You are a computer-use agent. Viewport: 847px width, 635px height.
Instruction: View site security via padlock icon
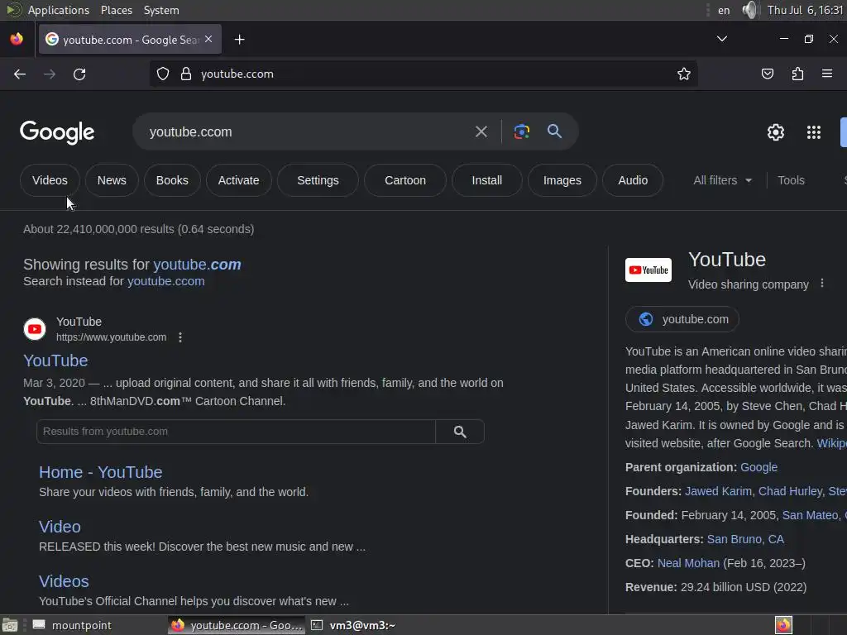[186, 74]
